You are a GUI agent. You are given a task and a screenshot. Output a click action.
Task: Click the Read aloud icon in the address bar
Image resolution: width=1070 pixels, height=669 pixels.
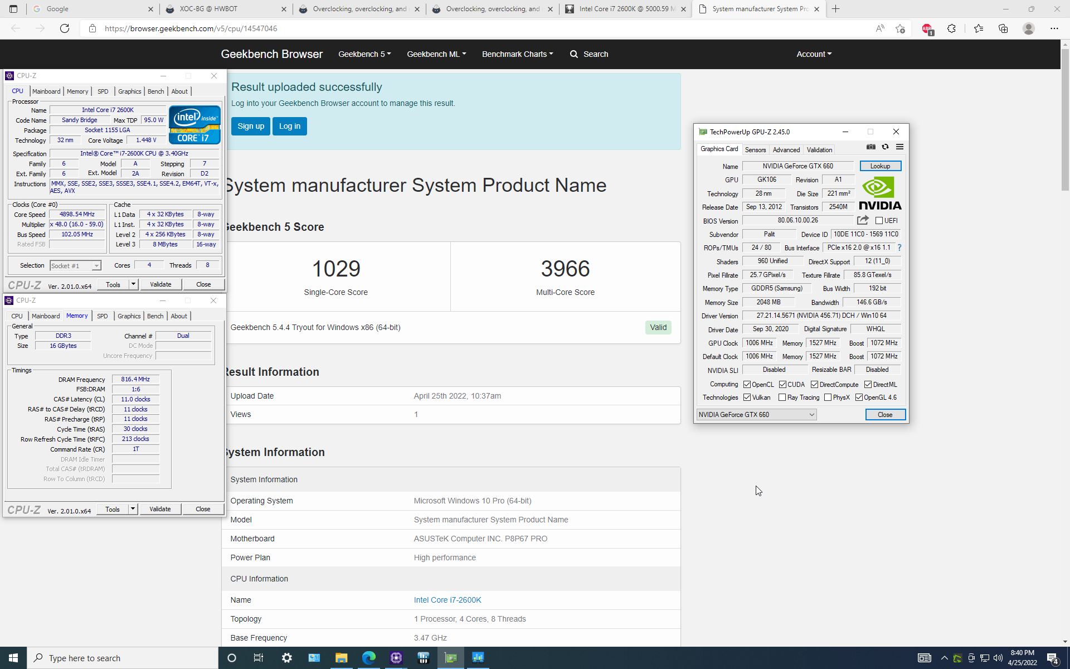click(879, 28)
